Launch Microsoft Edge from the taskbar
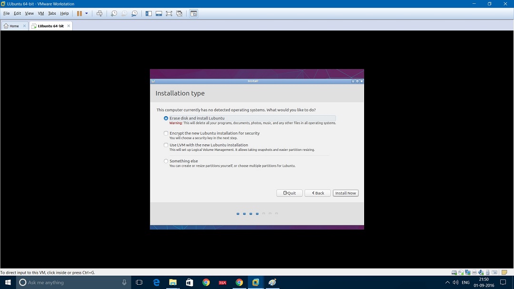Viewport: 514px width, 289px height. (157, 282)
